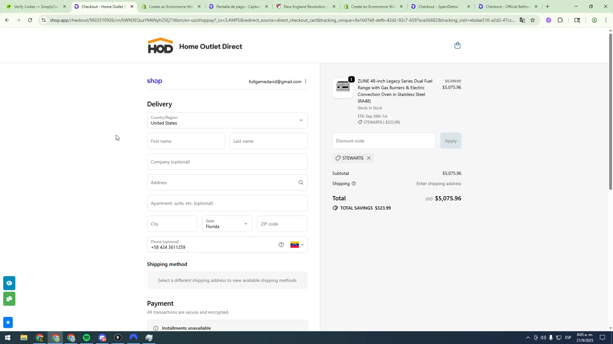Click the Apply discount button

pyautogui.click(x=450, y=141)
